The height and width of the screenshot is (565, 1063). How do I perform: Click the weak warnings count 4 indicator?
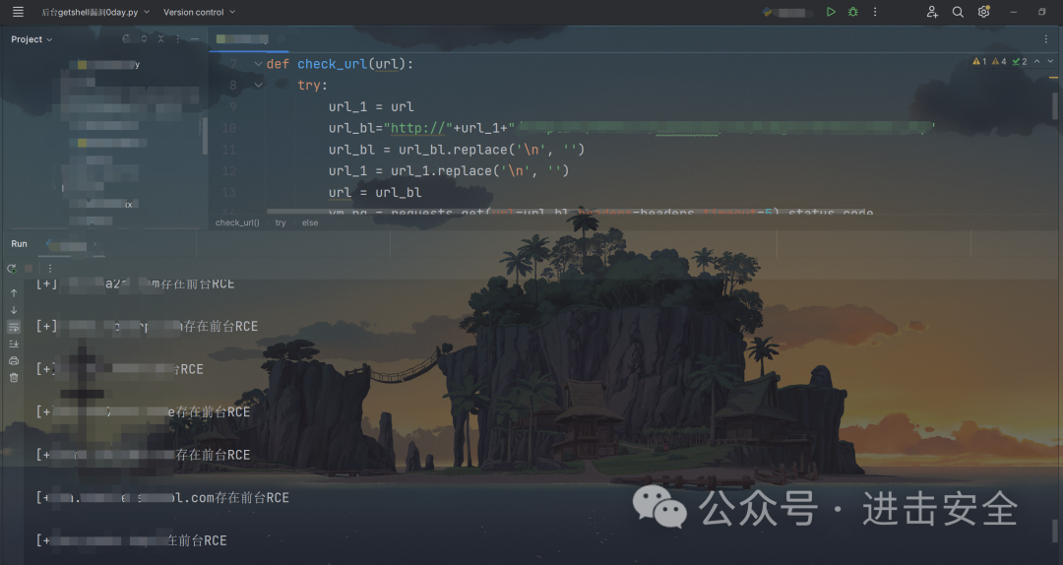tap(999, 61)
